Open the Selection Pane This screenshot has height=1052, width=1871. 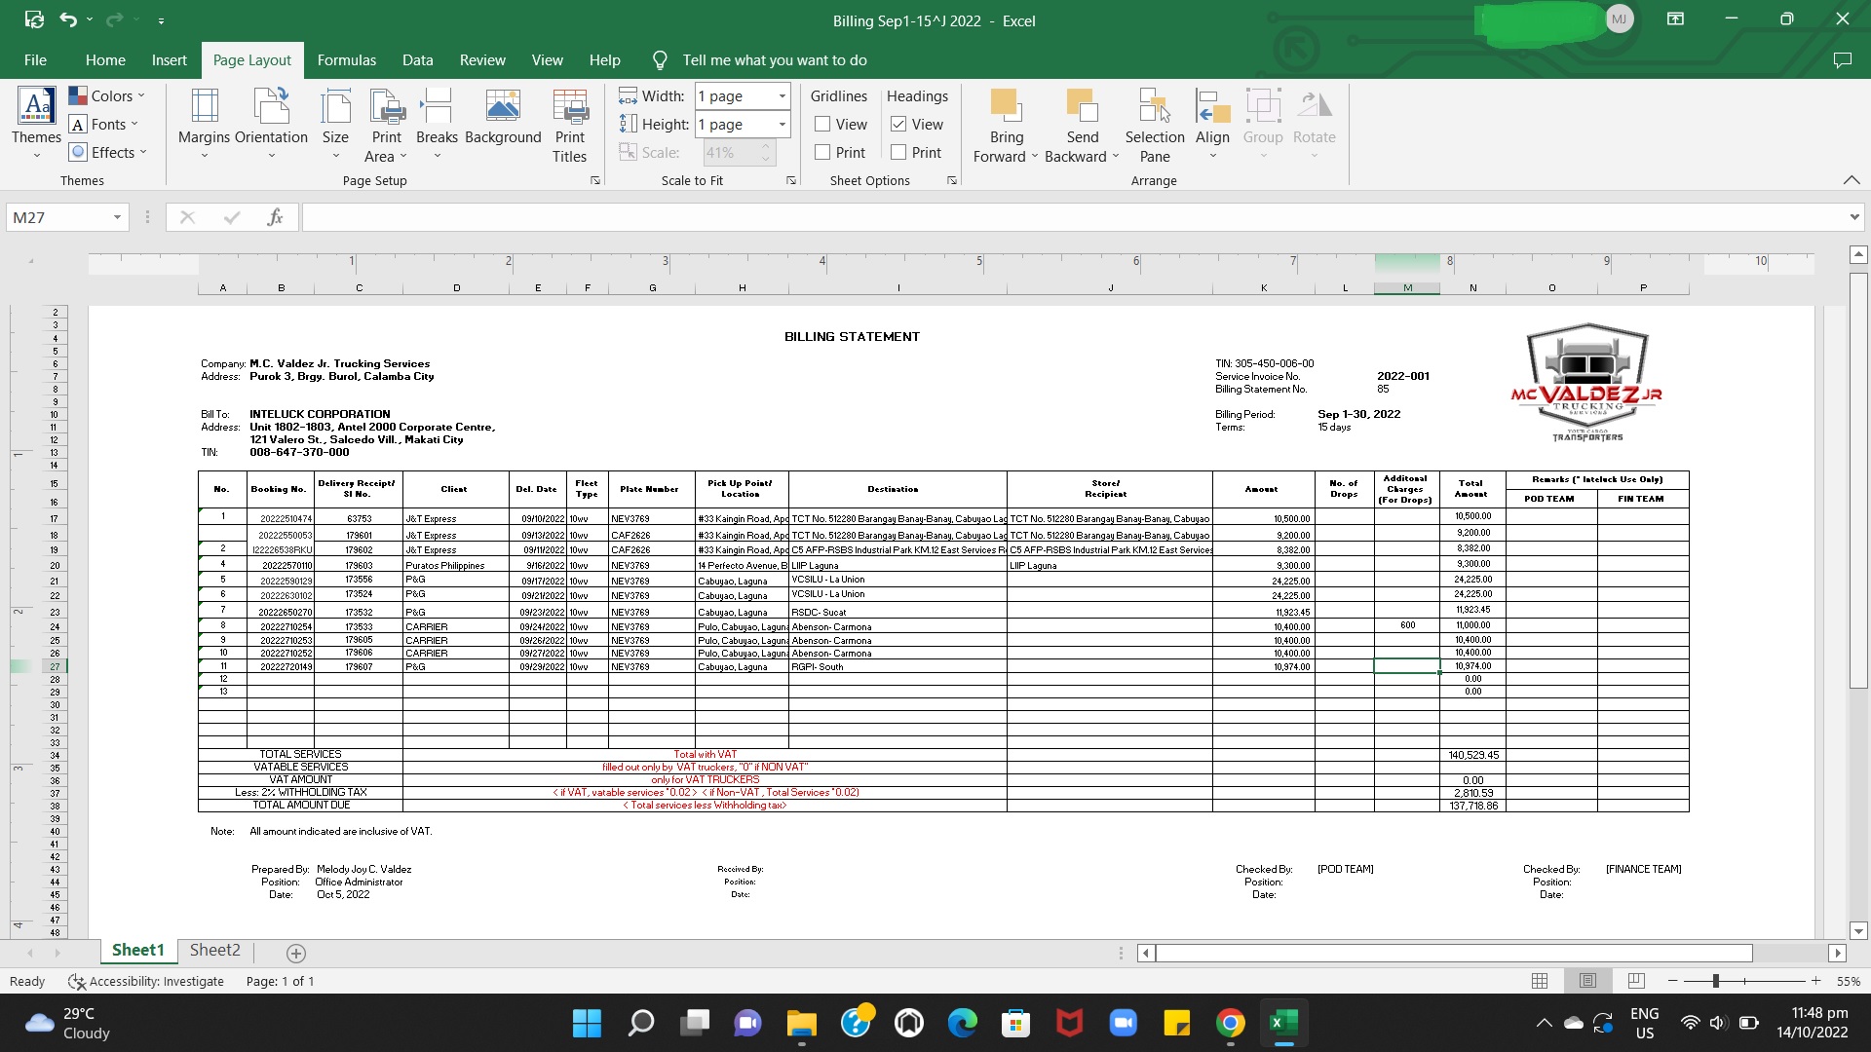[x=1155, y=125]
